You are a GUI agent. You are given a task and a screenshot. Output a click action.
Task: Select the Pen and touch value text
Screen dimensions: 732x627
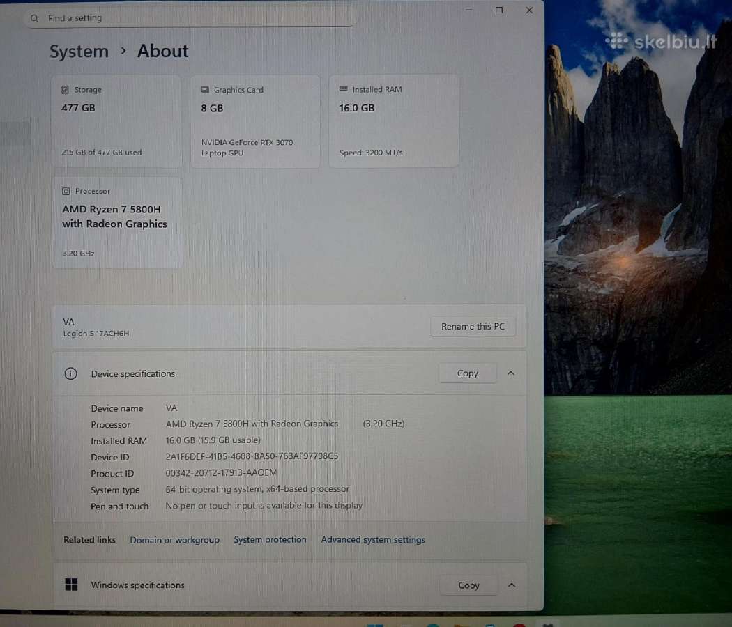click(264, 505)
